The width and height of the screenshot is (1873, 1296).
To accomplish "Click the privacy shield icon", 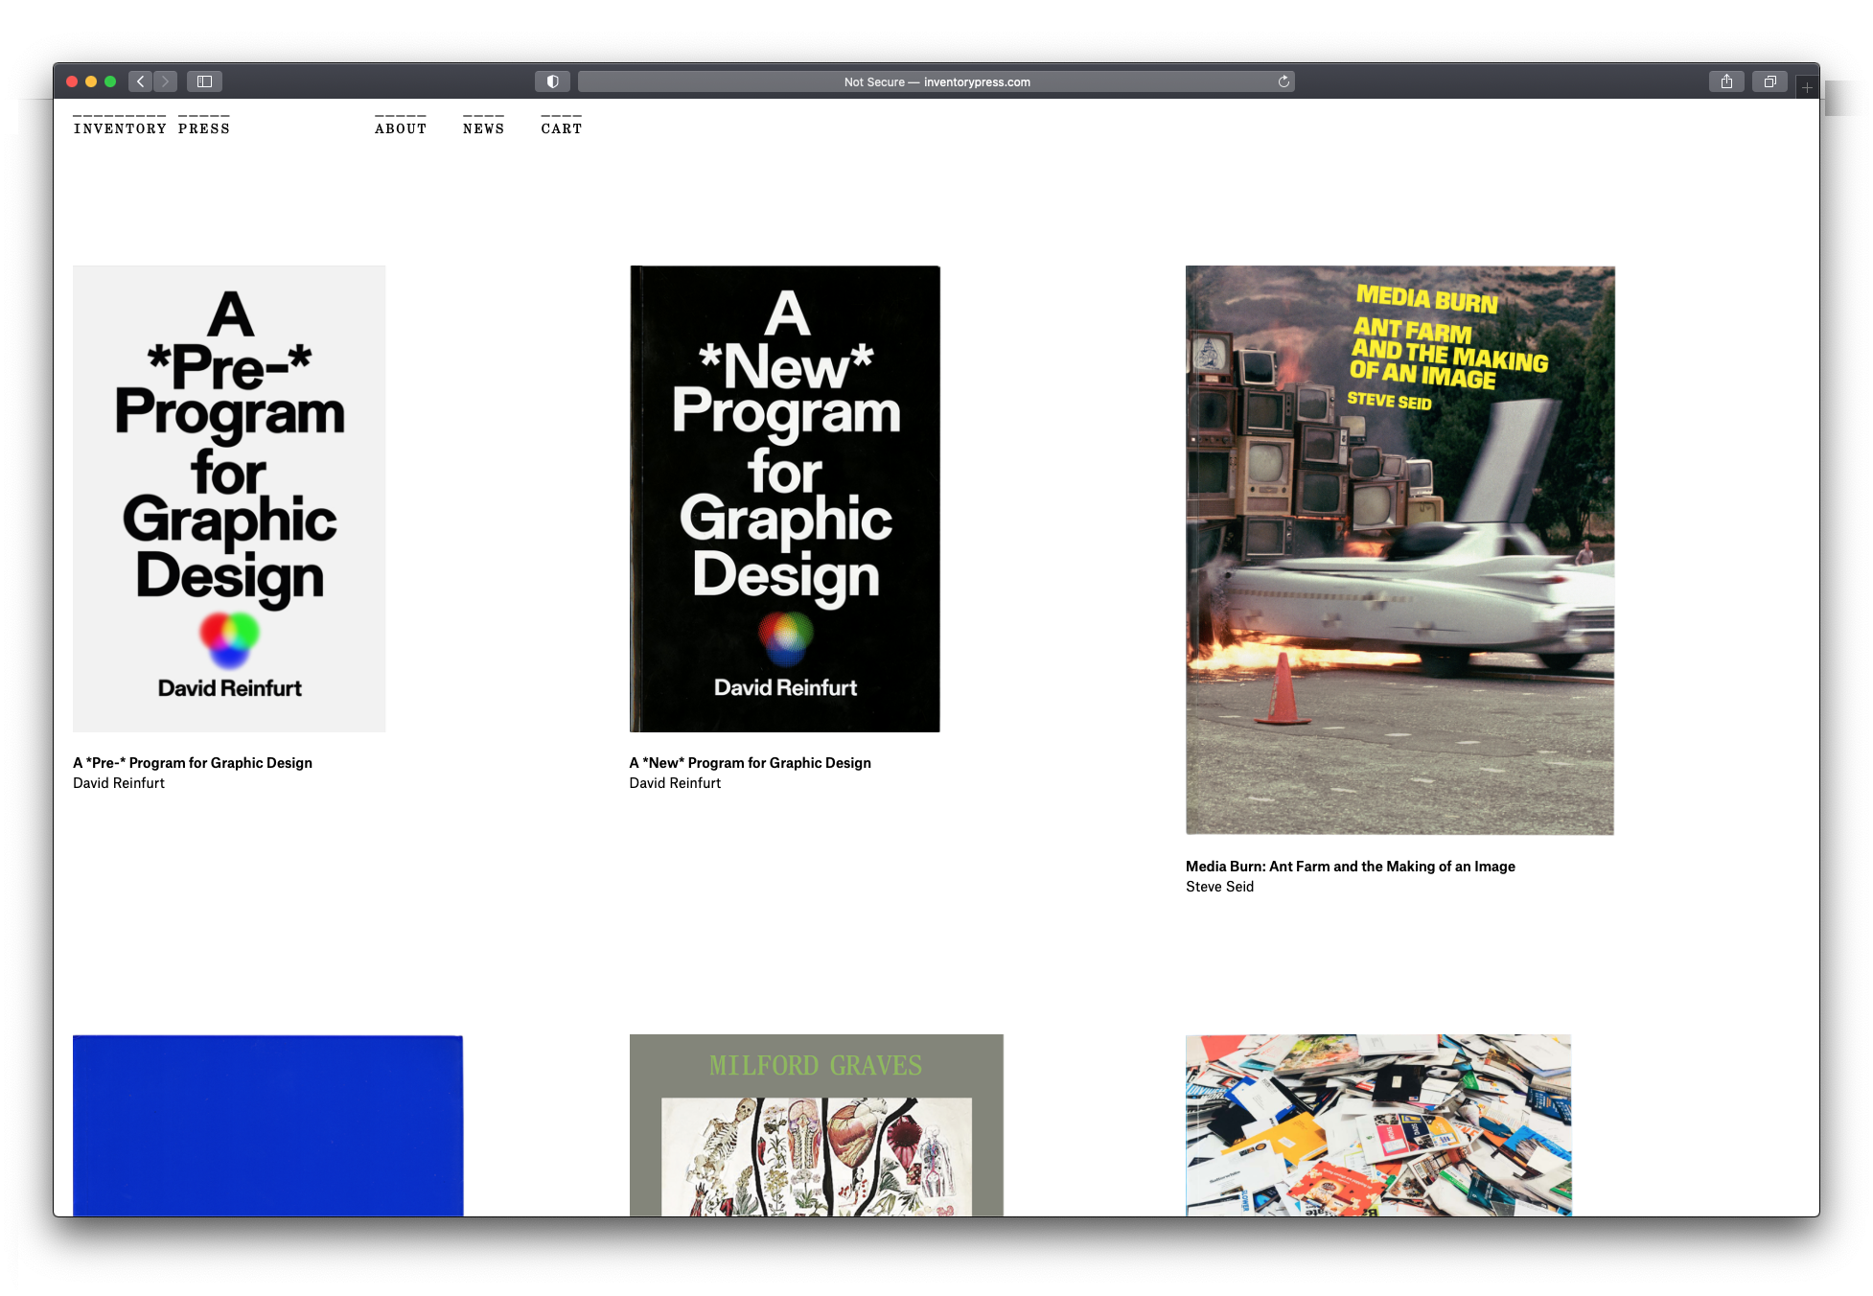I will (x=552, y=81).
